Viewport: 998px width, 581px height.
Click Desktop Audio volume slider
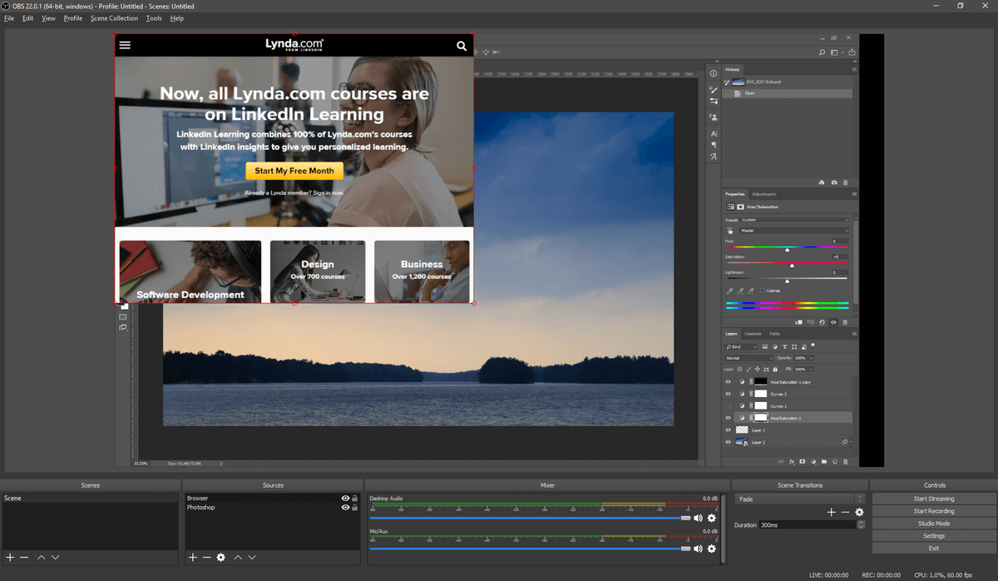coord(530,518)
